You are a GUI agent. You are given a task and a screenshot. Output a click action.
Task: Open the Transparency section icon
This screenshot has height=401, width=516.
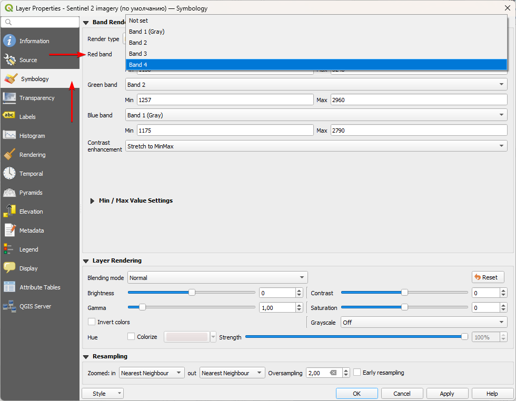[x=9, y=98]
